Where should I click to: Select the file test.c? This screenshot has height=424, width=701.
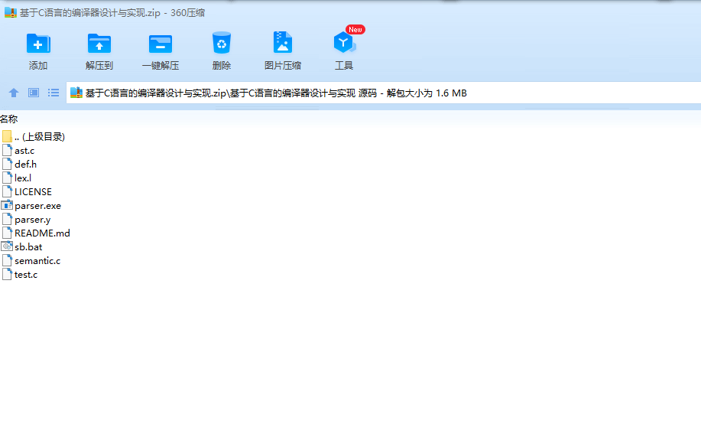point(20,275)
